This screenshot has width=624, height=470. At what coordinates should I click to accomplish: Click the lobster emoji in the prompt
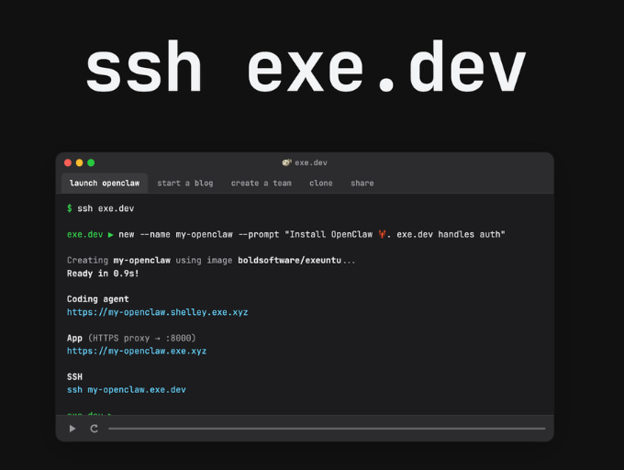[382, 234]
